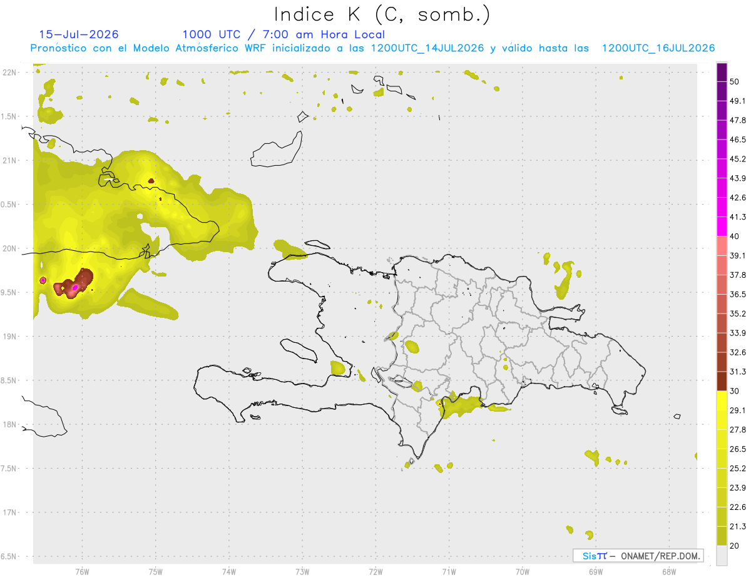Click the colorbar value "20"
The width and height of the screenshot is (751, 580).
[735, 546]
